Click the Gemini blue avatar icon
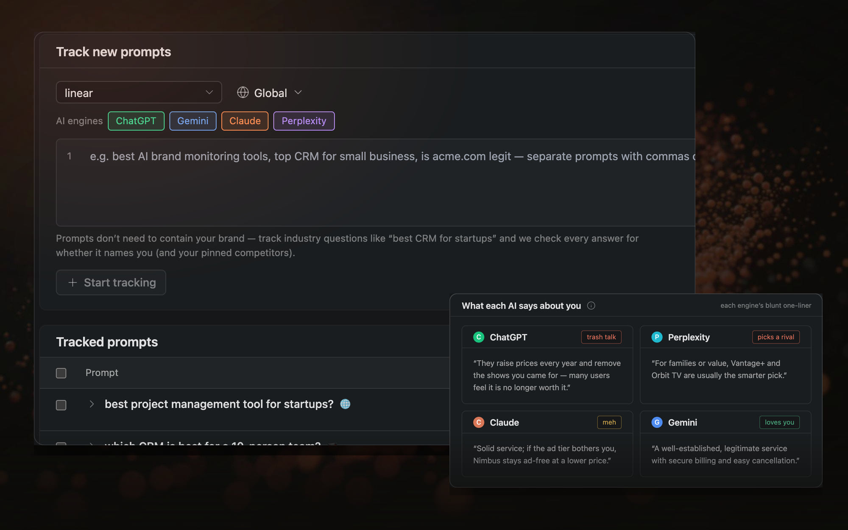The height and width of the screenshot is (530, 848). tap(657, 422)
